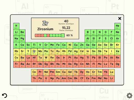This screenshot has width=134, height=100.
Task: Pick the Radon (Rn) element
Action: pyautogui.click(x=118, y=58)
